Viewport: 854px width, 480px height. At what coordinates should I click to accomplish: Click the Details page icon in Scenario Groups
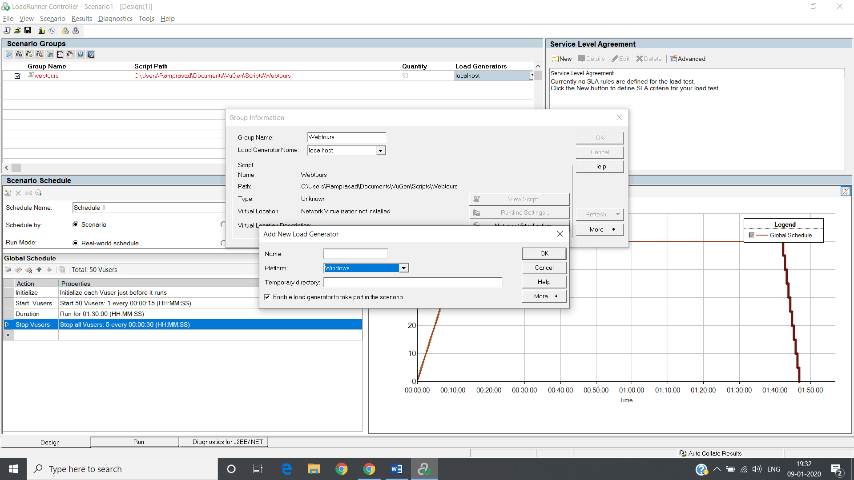(60, 54)
